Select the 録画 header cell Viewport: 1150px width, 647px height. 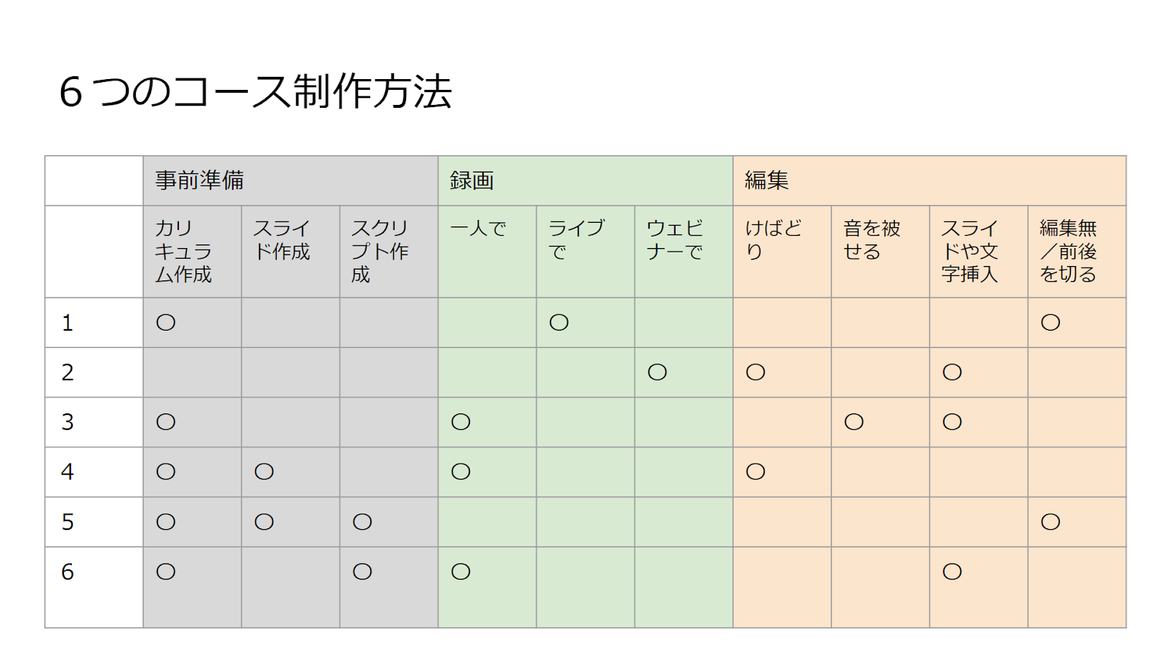(x=586, y=180)
